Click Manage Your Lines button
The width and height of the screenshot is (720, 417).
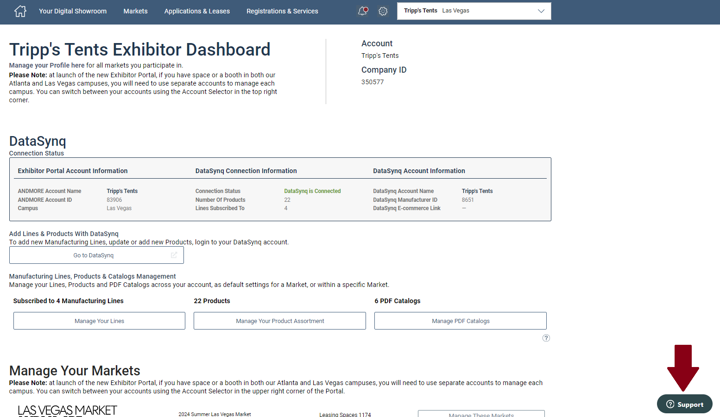tap(99, 321)
